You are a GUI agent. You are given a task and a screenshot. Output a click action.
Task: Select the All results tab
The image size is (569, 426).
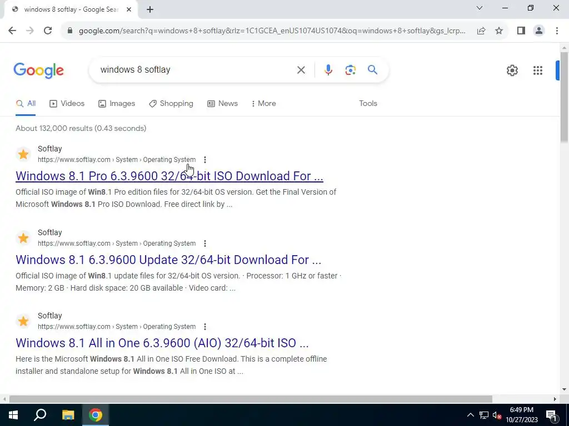(x=26, y=104)
